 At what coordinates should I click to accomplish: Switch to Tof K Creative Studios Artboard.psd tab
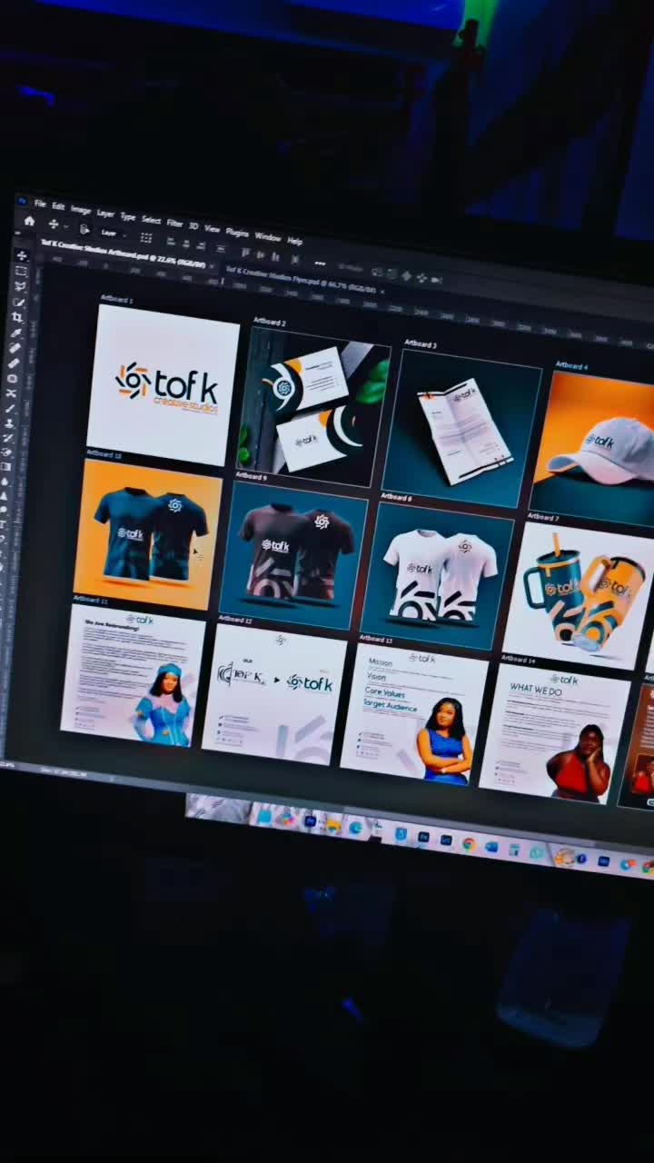tap(118, 251)
